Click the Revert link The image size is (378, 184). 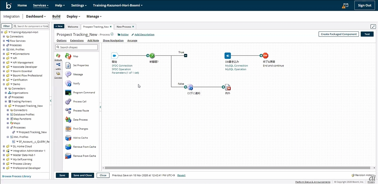181,175
